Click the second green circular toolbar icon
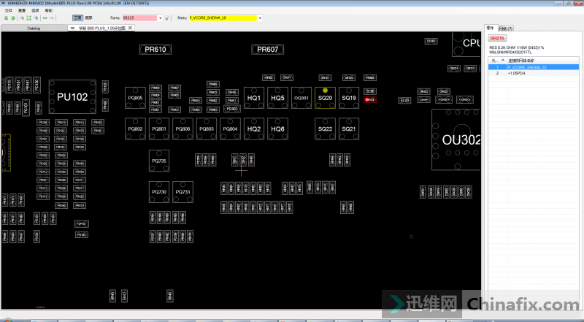Image resolution: width=584 pixels, height=322 pixels. coord(13,18)
